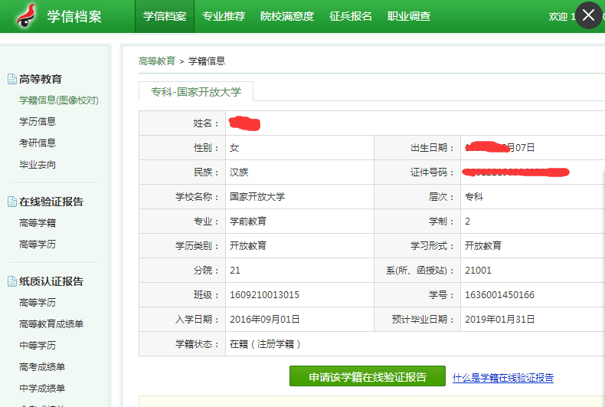Open 中等学历 in the sidebar
The image size is (605, 407).
38,345
